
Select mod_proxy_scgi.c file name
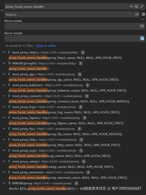(x=25, y=151)
